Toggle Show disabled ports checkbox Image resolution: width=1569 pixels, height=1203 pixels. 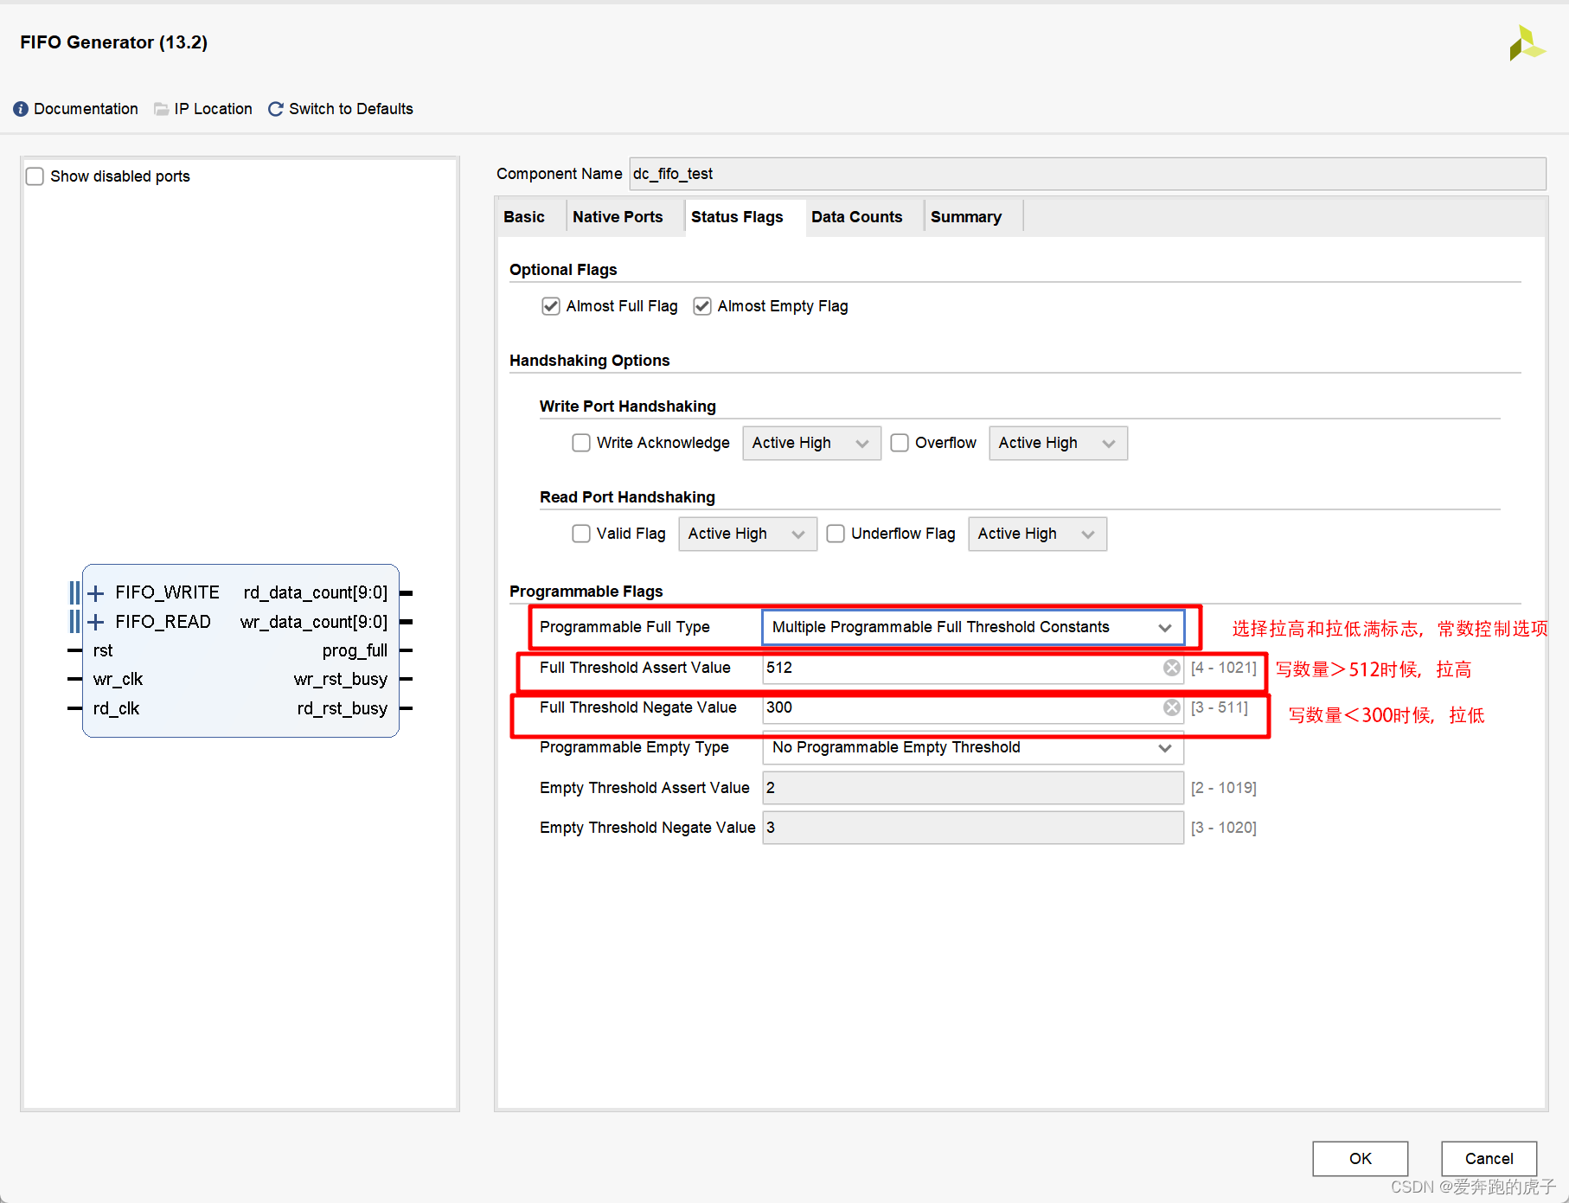(35, 176)
